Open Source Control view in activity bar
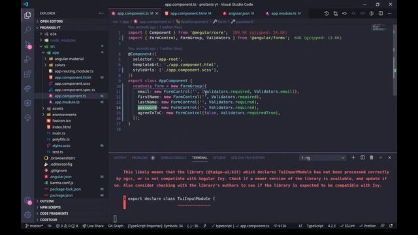The height and width of the screenshot is (235, 418). 27,44
